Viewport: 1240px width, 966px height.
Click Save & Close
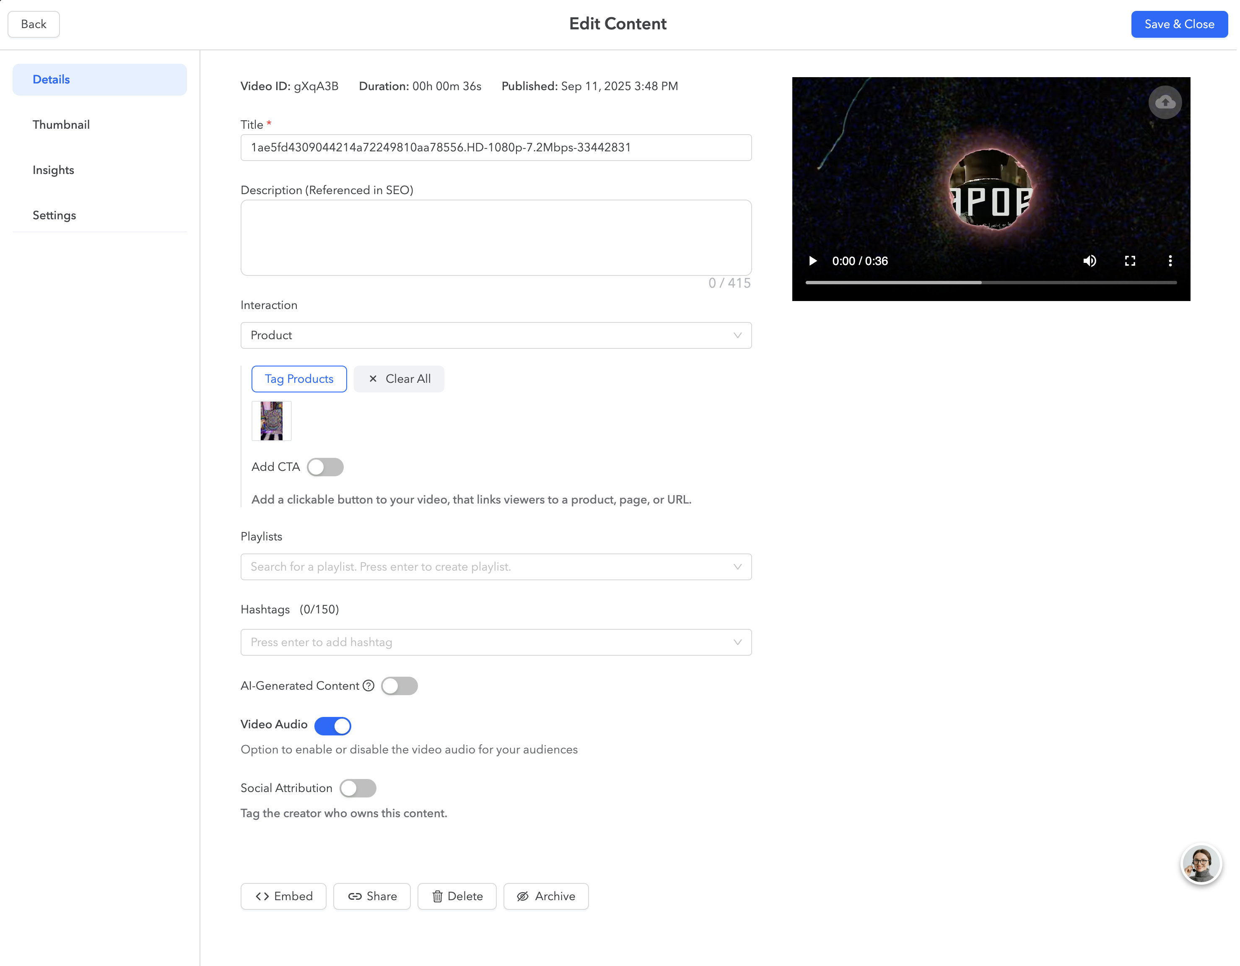click(x=1179, y=24)
